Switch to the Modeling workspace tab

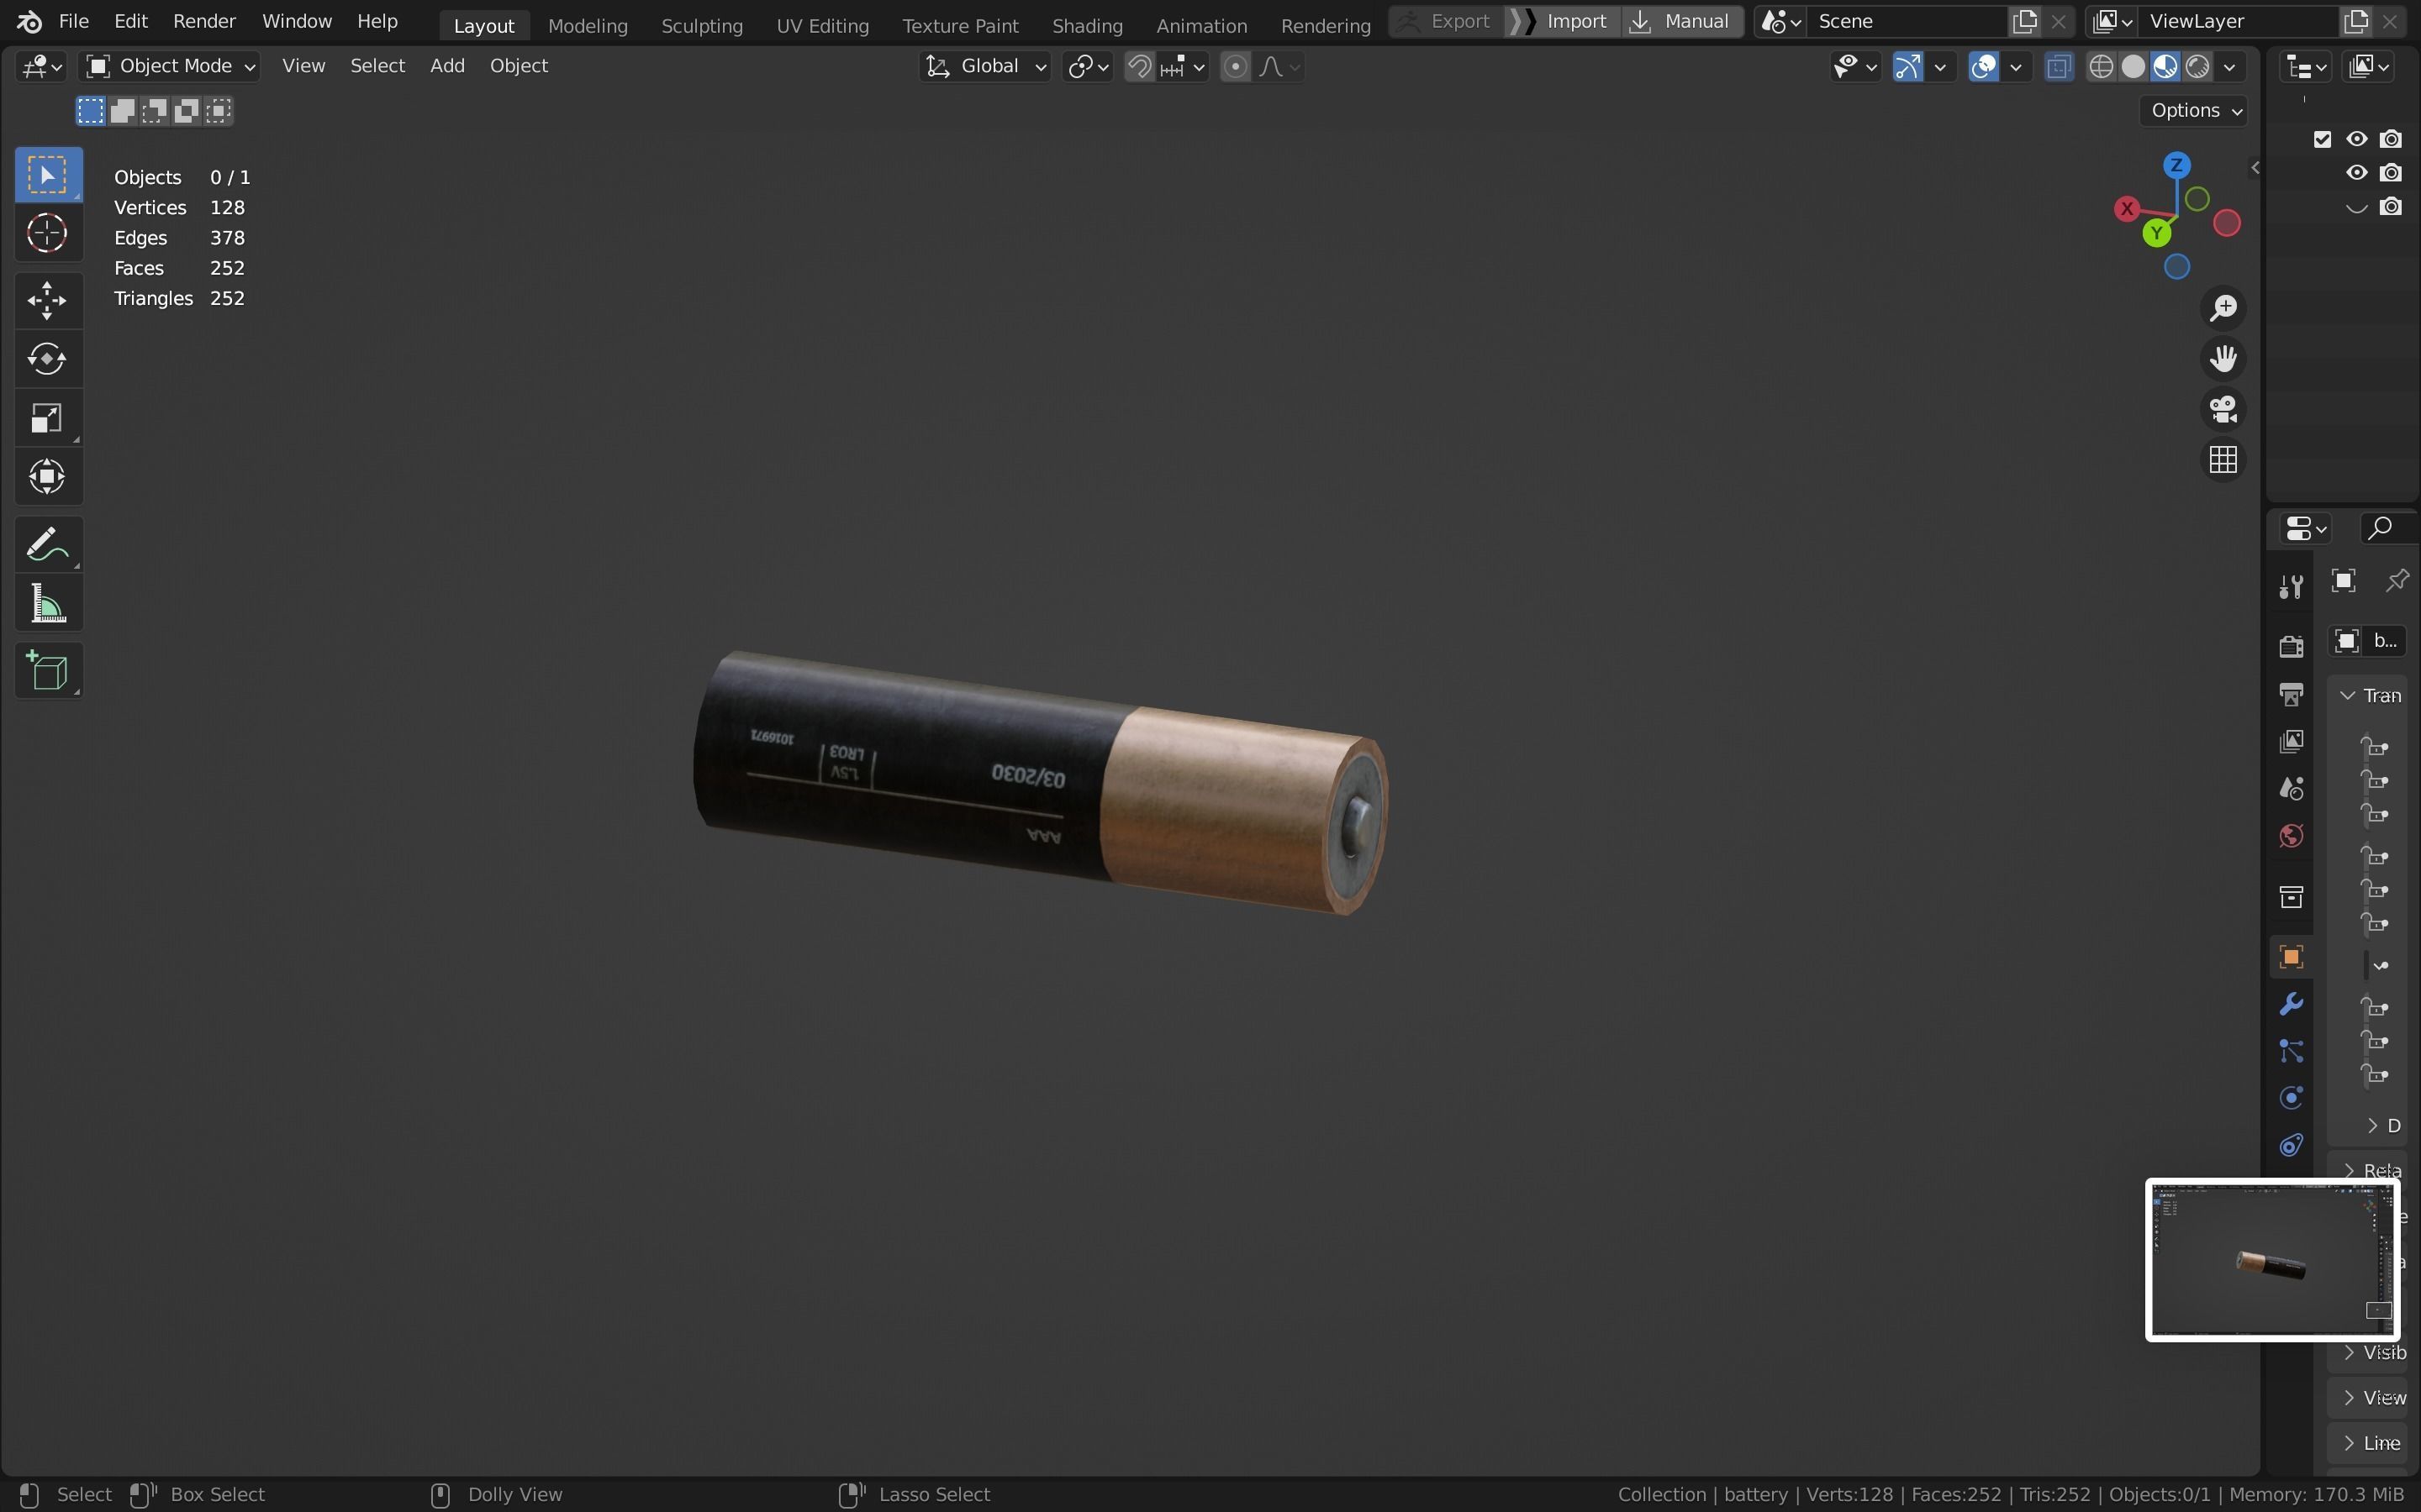pyautogui.click(x=588, y=25)
